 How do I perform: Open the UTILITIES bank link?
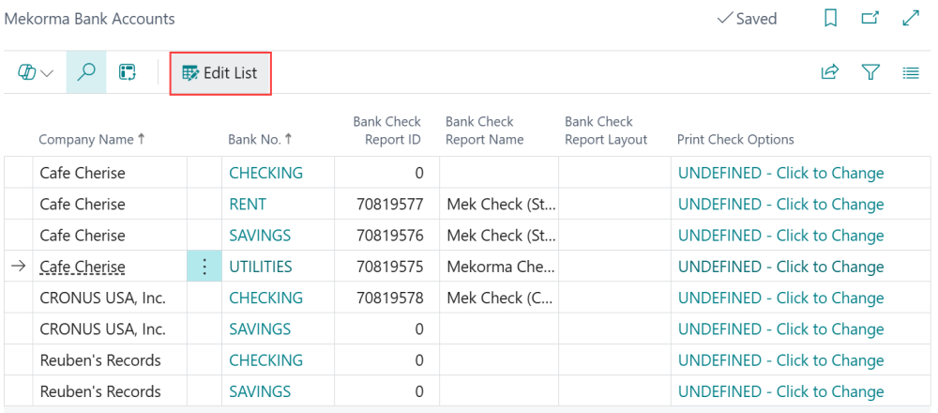261,267
